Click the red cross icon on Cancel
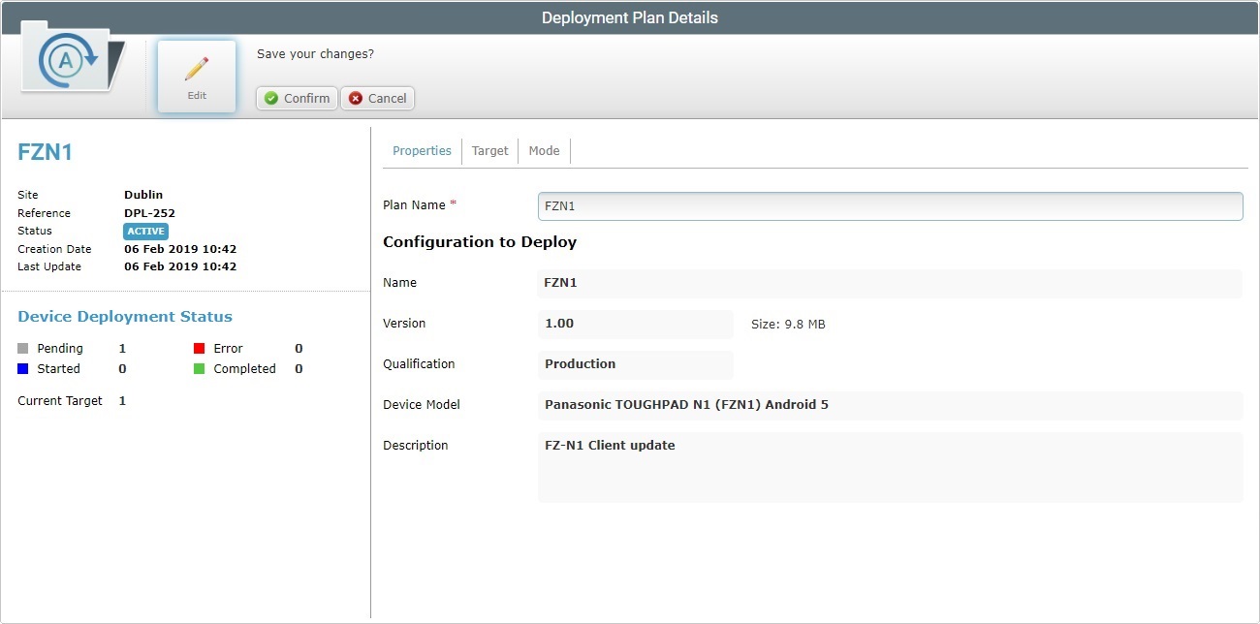The width and height of the screenshot is (1260, 624). 355,98
